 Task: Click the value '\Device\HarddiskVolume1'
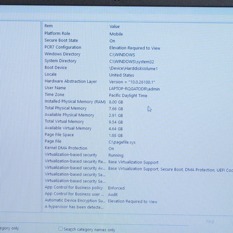coord(133,68)
